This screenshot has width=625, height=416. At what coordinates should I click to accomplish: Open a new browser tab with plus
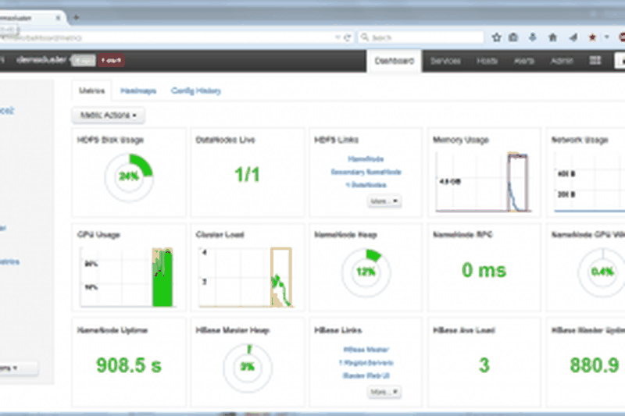[76, 17]
